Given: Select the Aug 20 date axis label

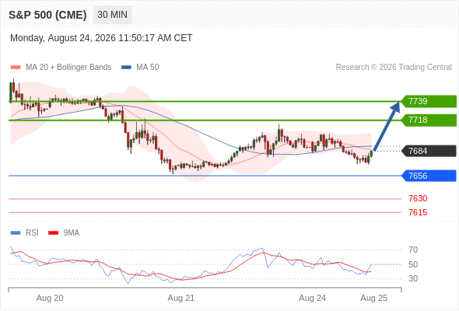Looking at the screenshot, I should [x=50, y=298].
